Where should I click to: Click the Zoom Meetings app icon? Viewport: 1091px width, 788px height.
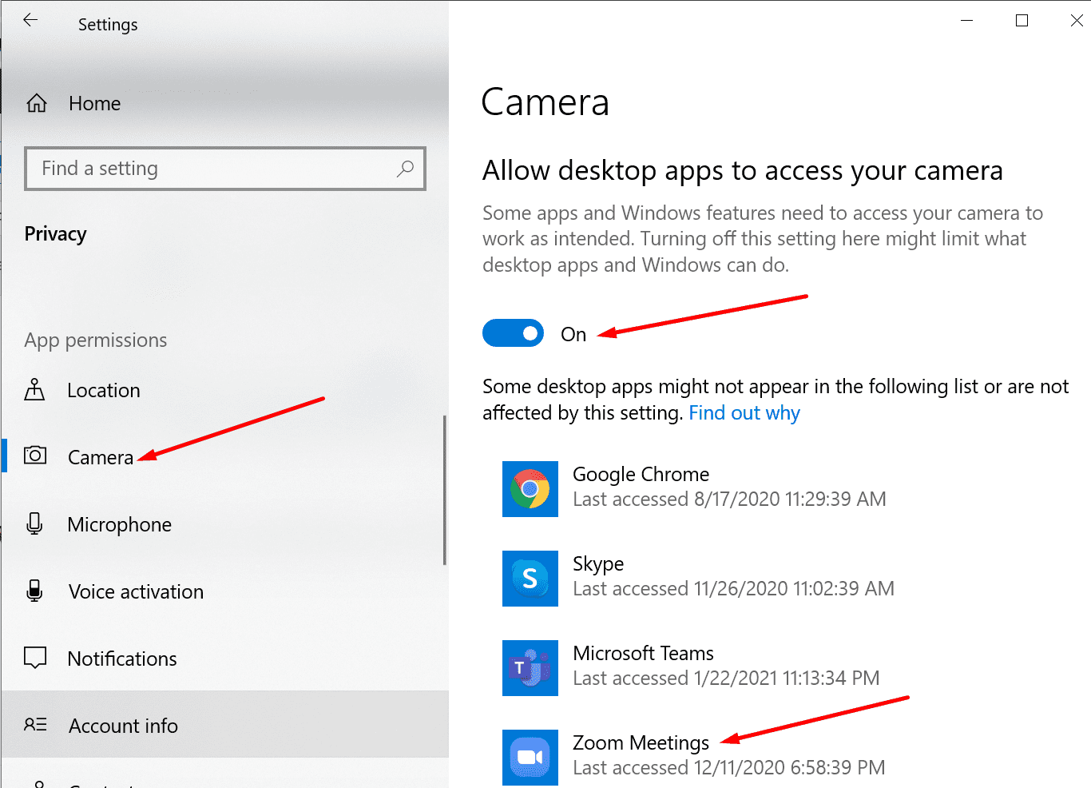point(530,758)
